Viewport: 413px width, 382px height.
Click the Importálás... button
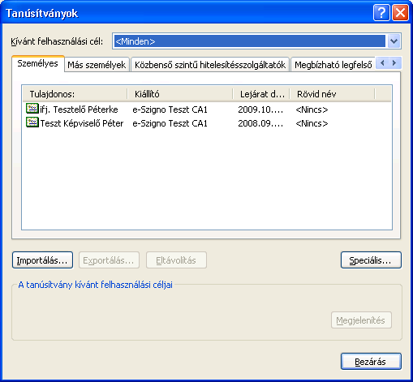[42, 260]
